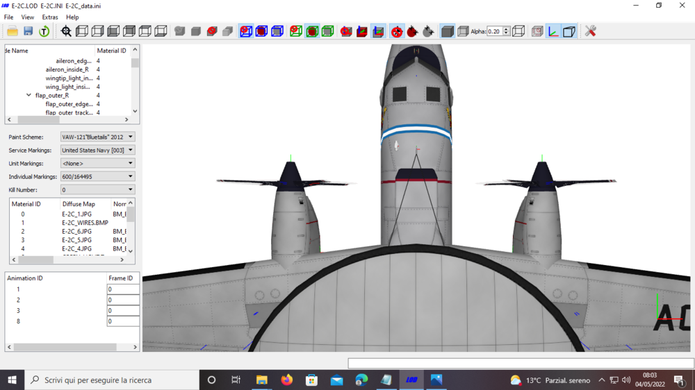This screenshot has width=695, height=390.
Task: Open the Service Markings dropdown
Action: click(97, 150)
